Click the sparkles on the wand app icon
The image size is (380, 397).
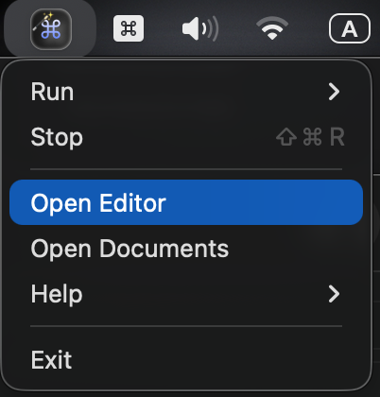tap(49, 16)
